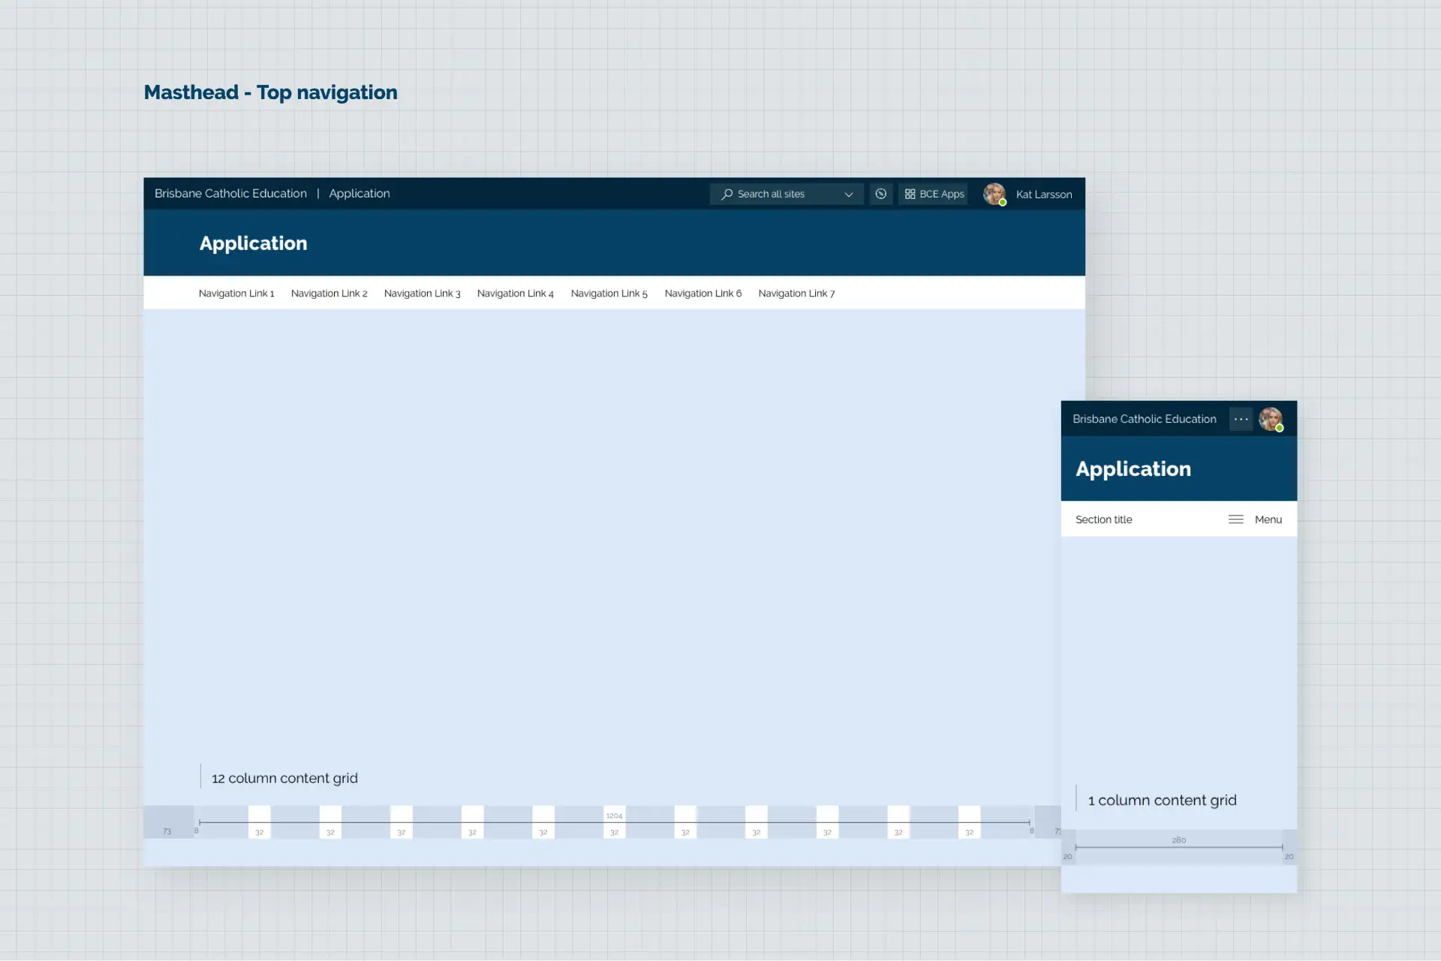Expand the Search all sites scope dropdown
Screen dimensions: 1441x961
[x=849, y=194]
